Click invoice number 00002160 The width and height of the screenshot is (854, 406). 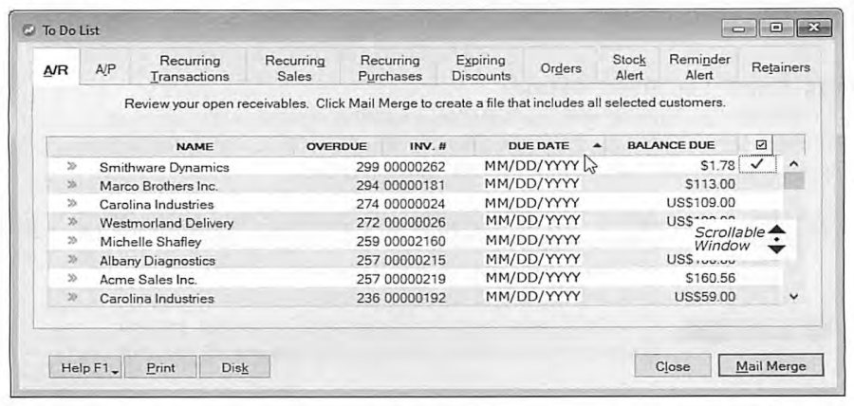point(415,242)
